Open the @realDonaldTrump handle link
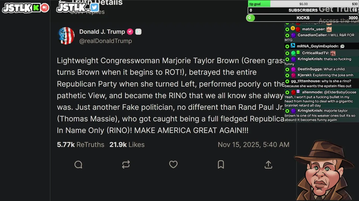Screen dimensions: 359x201 click(x=105, y=41)
